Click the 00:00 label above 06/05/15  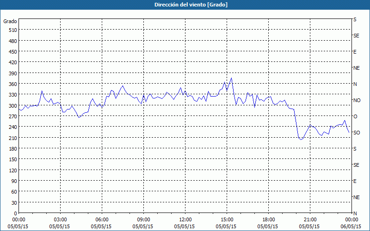click(x=351, y=220)
